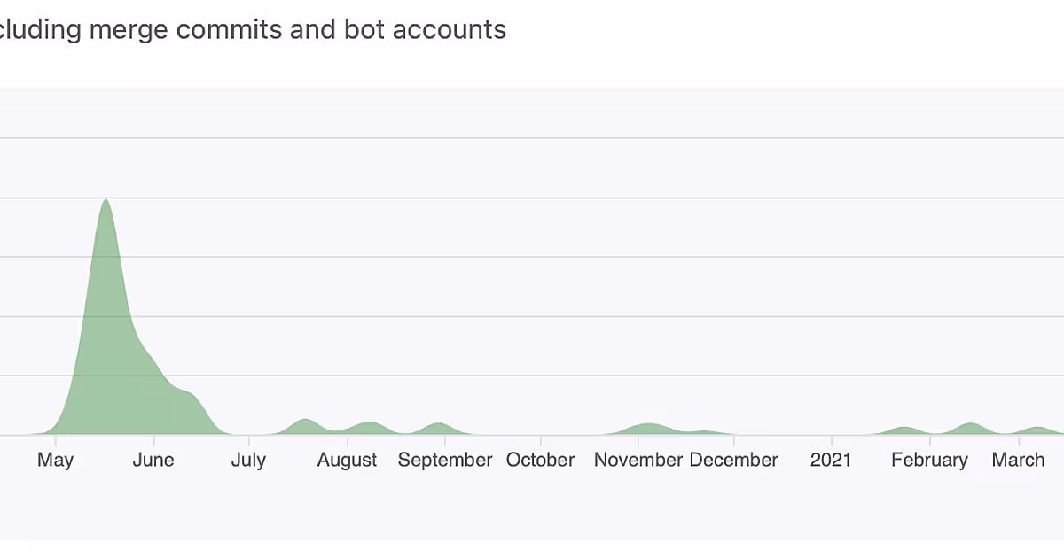Select the March axis label

tap(1019, 460)
